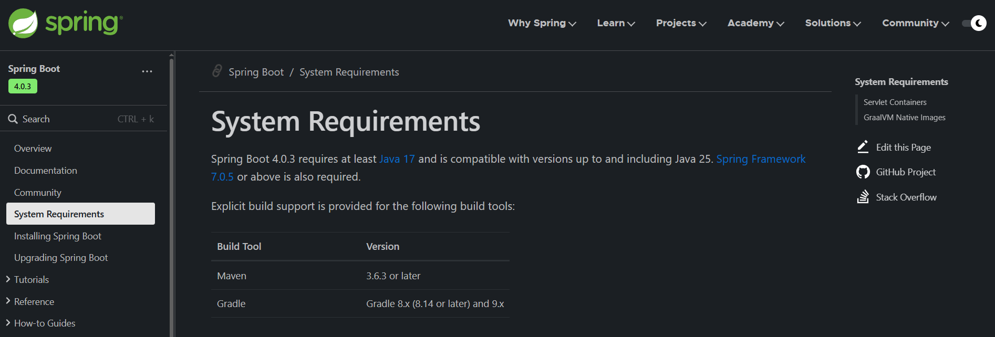The image size is (995, 337).
Task: Open the three-dots menu beside Spring Boot
Action: tap(147, 71)
